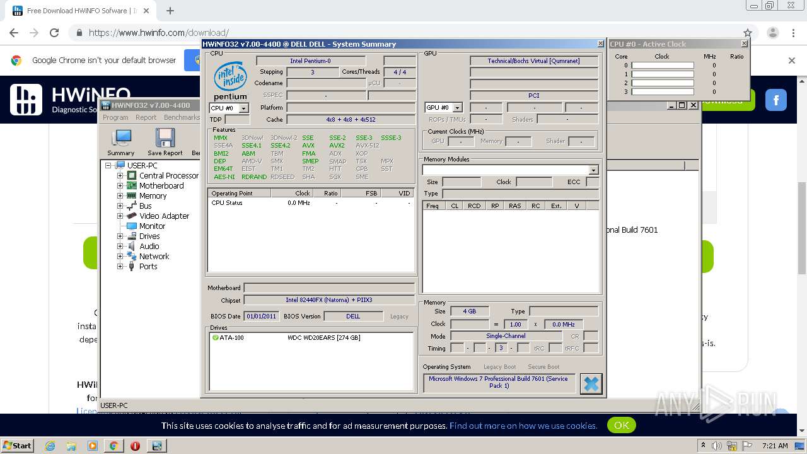Close the CPU #0 Active Clock window
The width and height of the screenshot is (807, 454).
click(x=744, y=44)
